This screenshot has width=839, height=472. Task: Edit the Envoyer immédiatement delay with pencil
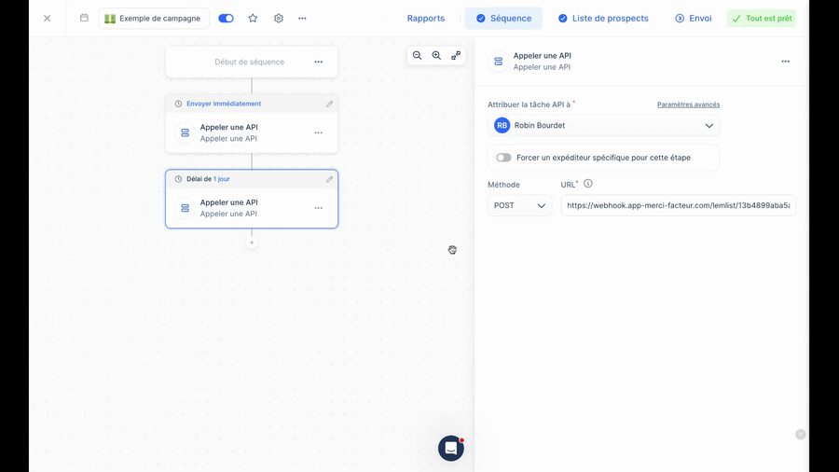pyautogui.click(x=329, y=104)
